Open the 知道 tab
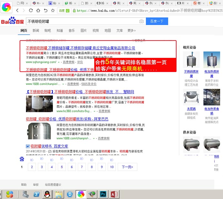The image size is (223, 199). (x=60, y=31)
